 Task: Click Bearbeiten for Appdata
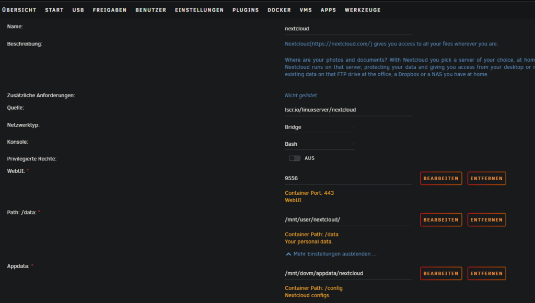tap(441, 273)
